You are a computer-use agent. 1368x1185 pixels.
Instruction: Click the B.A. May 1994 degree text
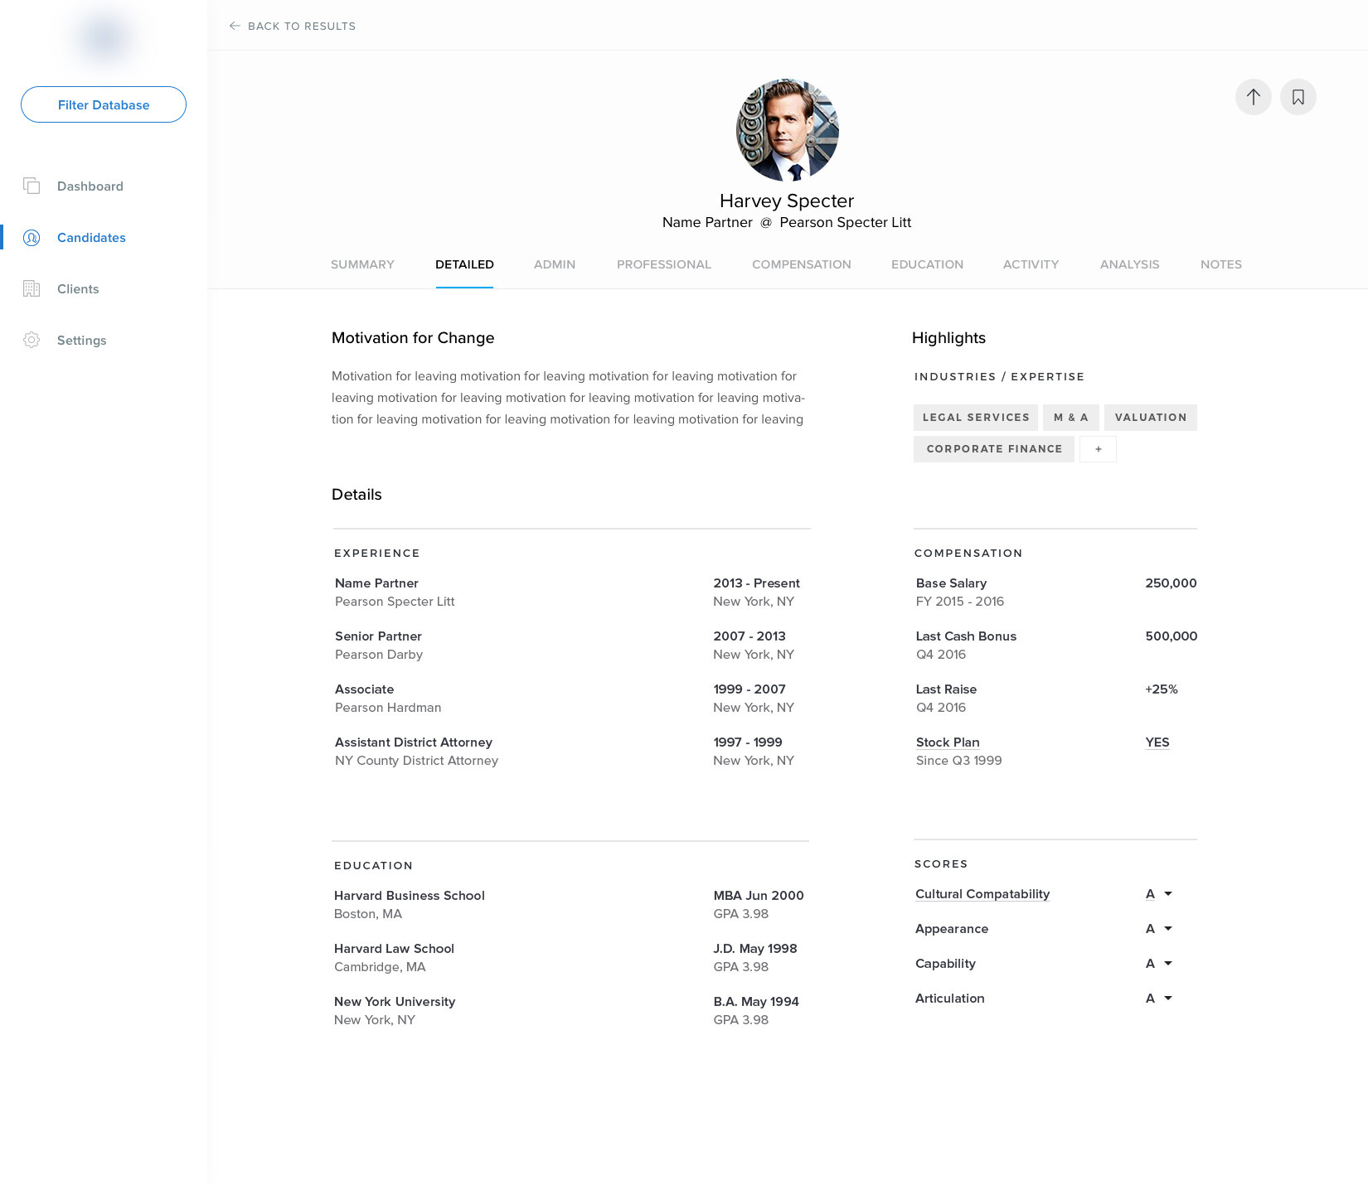(756, 1002)
